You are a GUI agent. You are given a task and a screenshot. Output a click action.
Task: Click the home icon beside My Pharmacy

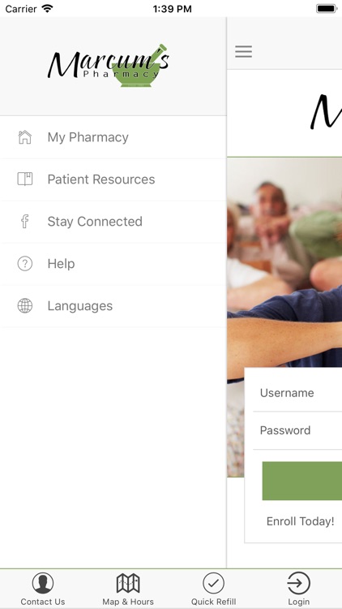click(25, 137)
